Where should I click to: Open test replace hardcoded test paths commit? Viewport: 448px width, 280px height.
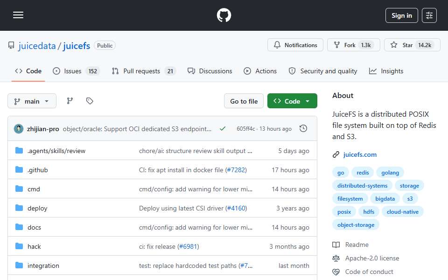pyautogui.click(x=189, y=266)
